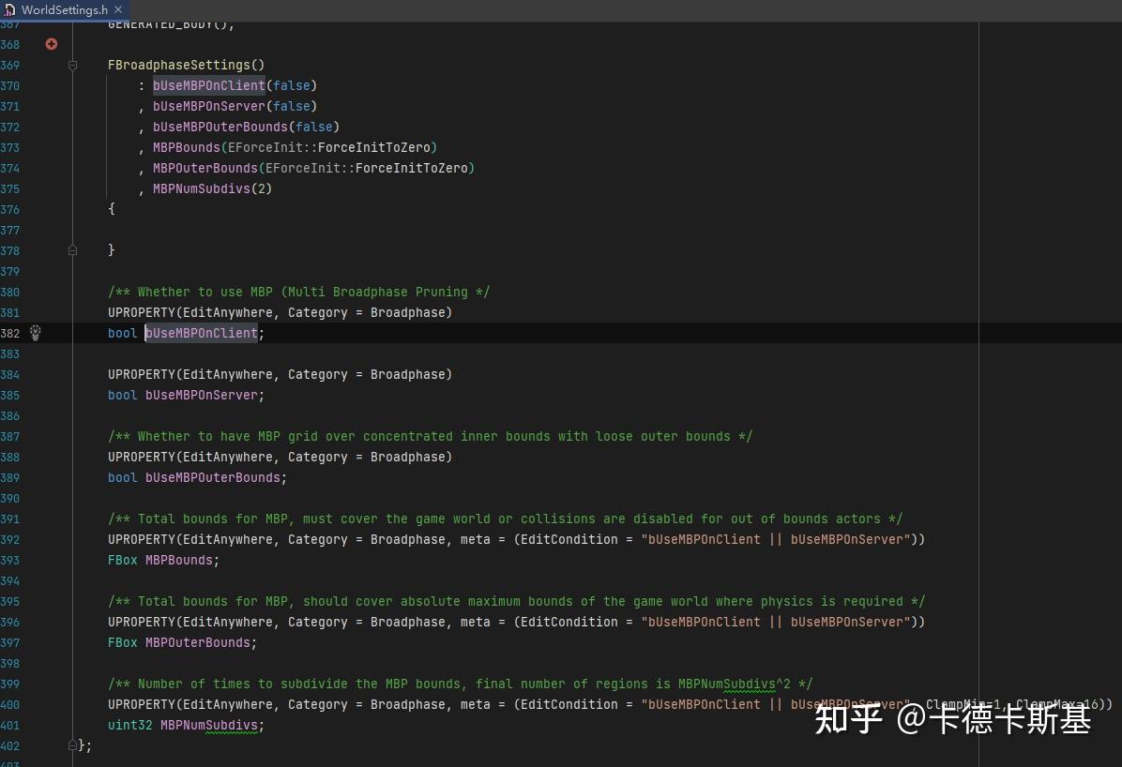Click the out of bounds actors comment
This screenshot has width=1122, height=767.
(x=506, y=519)
